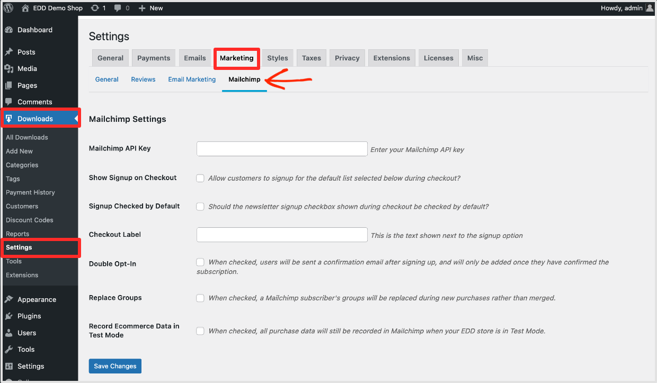The image size is (657, 383).
Task: Open the Extensions settings tab
Action: coord(392,58)
